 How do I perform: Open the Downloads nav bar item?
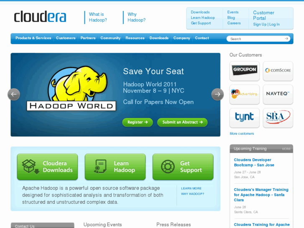(x=159, y=38)
